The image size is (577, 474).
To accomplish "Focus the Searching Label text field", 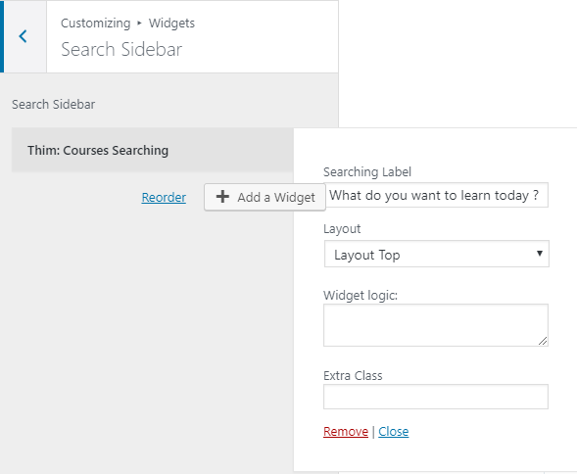I will point(436,195).
